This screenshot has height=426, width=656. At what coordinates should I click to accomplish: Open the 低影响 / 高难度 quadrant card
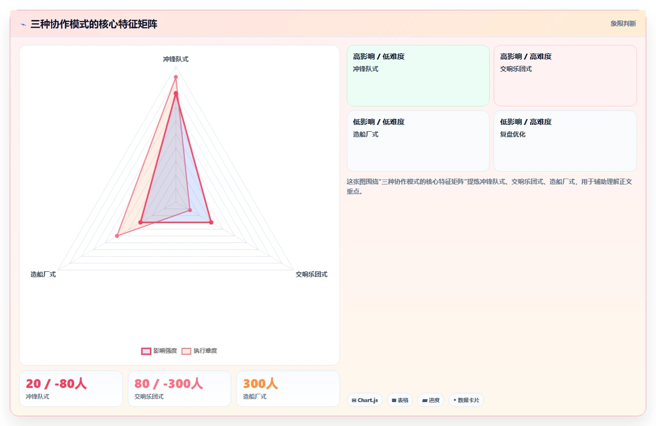coord(565,141)
